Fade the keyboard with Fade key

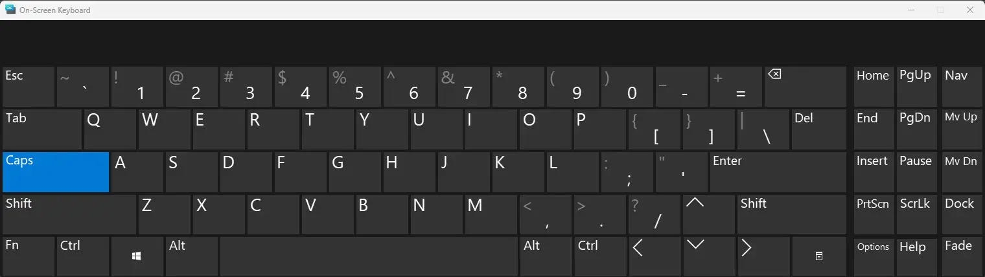[x=960, y=256]
